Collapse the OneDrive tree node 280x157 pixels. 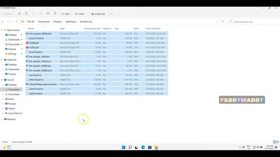pyautogui.click(x=2, y=60)
